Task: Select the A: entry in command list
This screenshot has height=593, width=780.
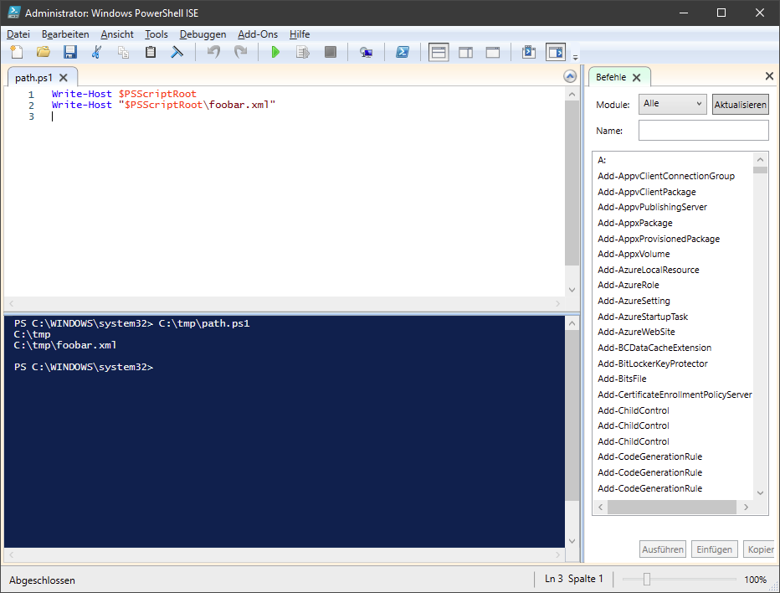Action: tap(602, 160)
